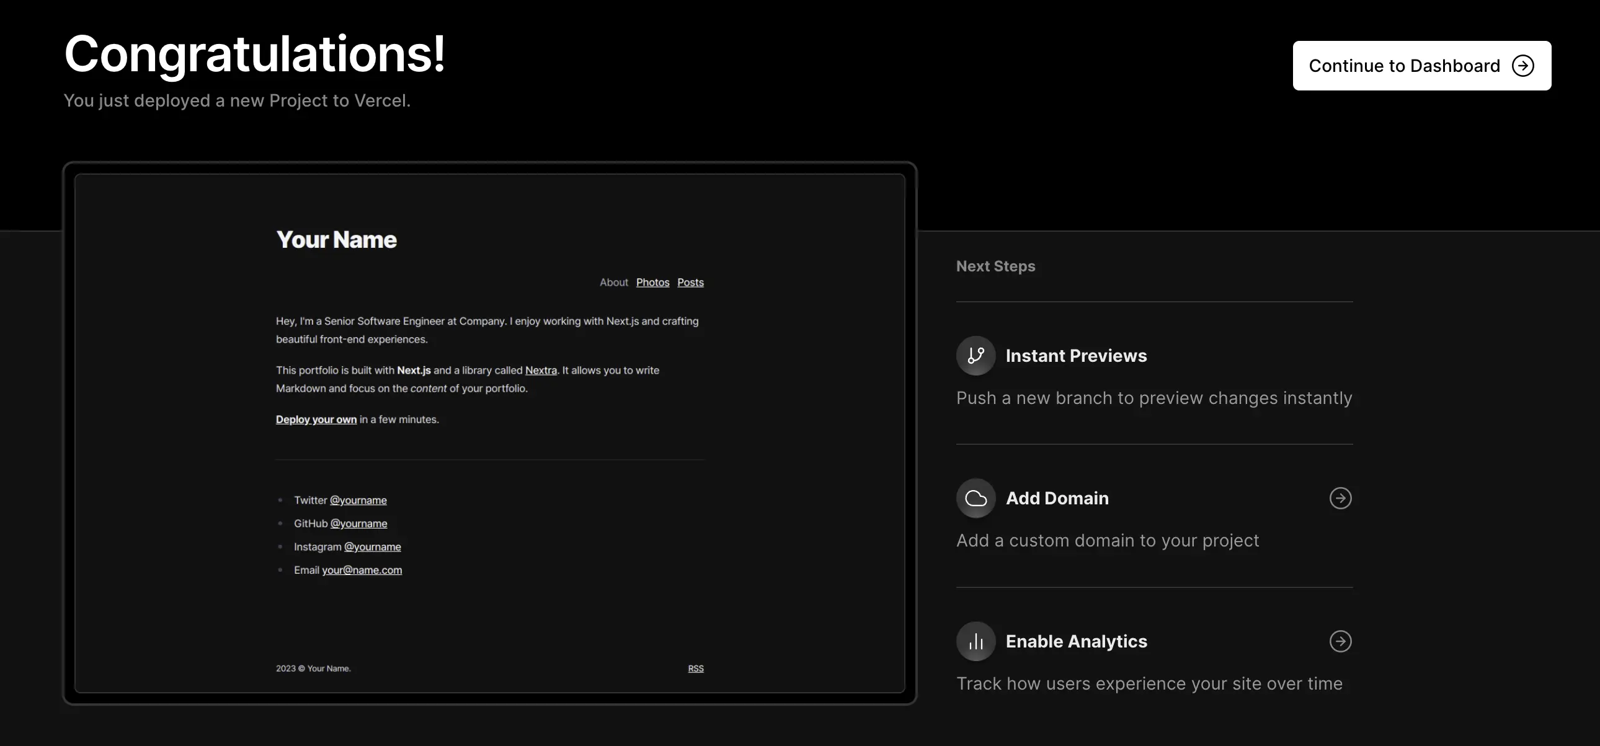Select the About nav item in the preview

pyautogui.click(x=614, y=283)
